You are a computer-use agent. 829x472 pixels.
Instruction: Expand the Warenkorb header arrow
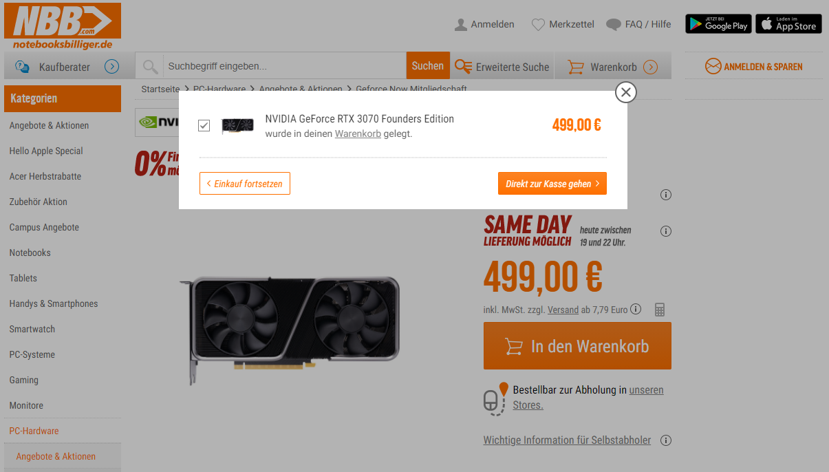[650, 67]
